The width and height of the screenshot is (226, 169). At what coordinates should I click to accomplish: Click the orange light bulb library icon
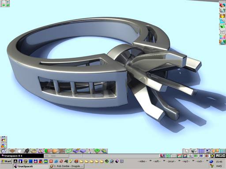(x=222, y=16)
